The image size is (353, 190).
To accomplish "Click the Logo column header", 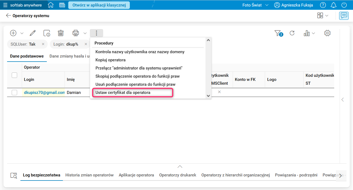I will [x=284, y=80].
